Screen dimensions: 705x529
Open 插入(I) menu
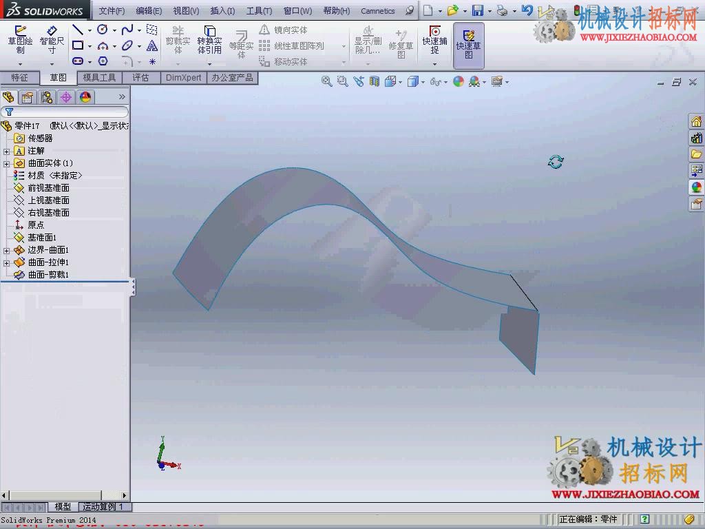[x=222, y=11]
